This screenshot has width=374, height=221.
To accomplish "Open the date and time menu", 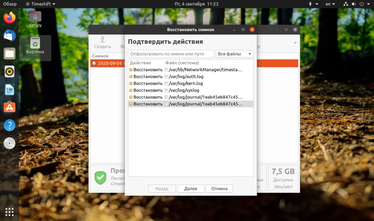I will [196, 4].
